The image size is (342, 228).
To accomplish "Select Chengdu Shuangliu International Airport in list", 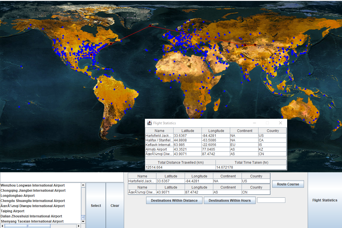I will point(33,201).
